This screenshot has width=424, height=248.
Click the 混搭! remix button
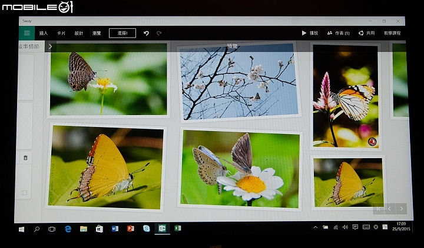(x=122, y=33)
